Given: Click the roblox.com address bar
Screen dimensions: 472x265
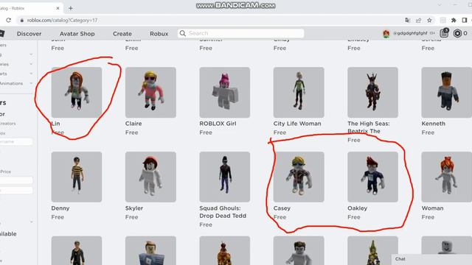Looking at the screenshot, I should (211, 21).
